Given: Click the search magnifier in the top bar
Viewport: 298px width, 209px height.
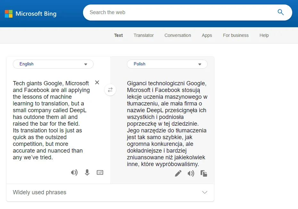Looking at the screenshot, I should pyautogui.click(x=281, y=12).
